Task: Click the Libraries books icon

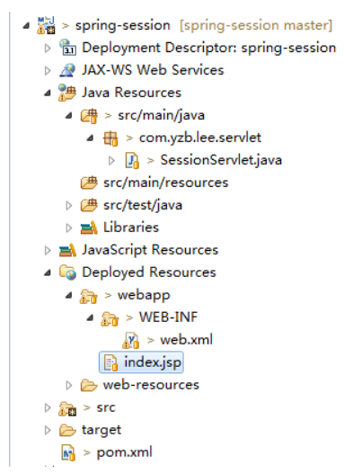Action: pyautogui.click(x=89, y=228)
